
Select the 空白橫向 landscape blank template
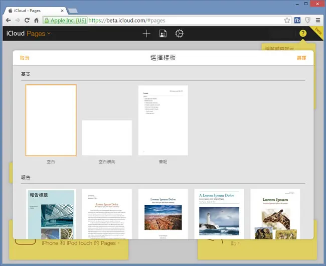coord(107,138)
